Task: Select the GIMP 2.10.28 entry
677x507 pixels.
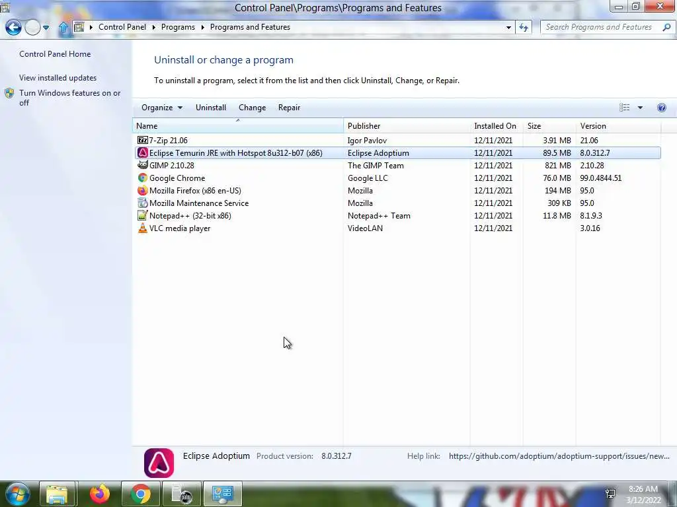Action: coord(397,165)
